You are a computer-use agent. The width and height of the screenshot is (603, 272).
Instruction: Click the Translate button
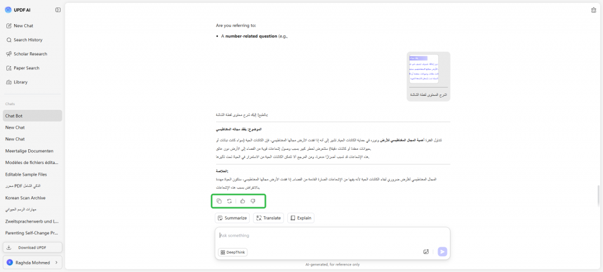(x=269, y=218)
